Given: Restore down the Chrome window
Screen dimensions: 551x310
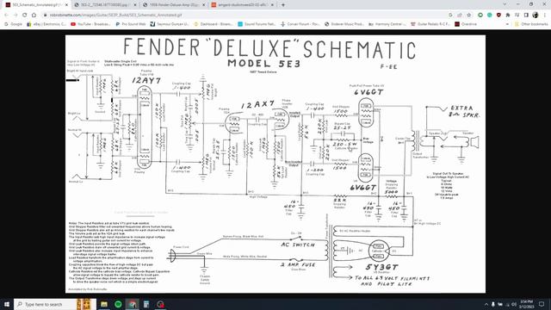Looking at the screenshot, I should click(x=531, y=4).
